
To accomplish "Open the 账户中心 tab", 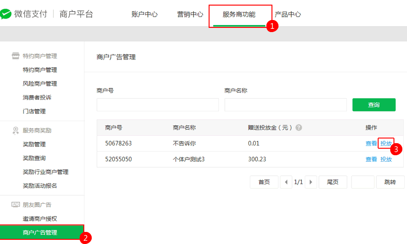I will coord(144,14).
